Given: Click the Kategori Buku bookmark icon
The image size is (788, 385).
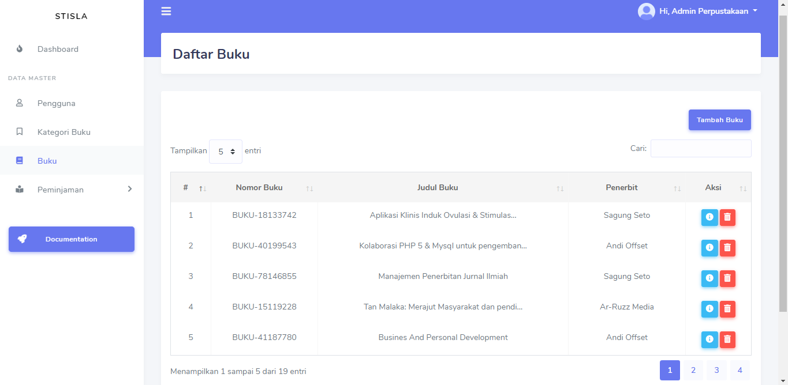Looking at the screenshot, I should coord(19,132).
